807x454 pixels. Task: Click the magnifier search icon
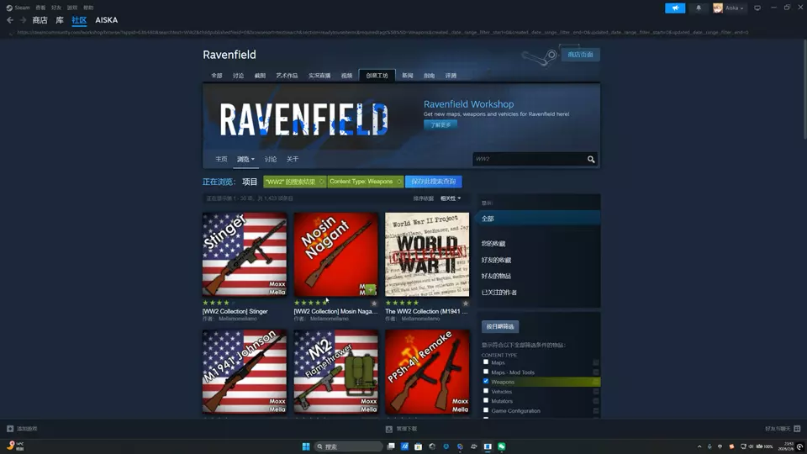click(591, 159)
